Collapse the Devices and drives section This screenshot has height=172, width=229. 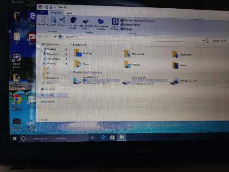(x=71, y=72)
